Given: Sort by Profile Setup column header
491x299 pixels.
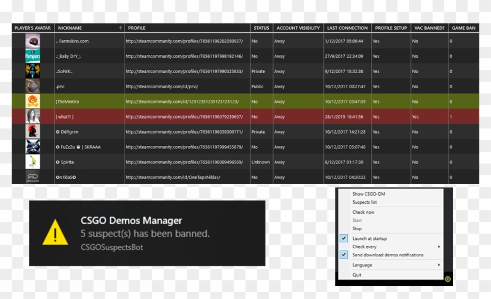Looking at the screenshot, I should pos(391,28).
